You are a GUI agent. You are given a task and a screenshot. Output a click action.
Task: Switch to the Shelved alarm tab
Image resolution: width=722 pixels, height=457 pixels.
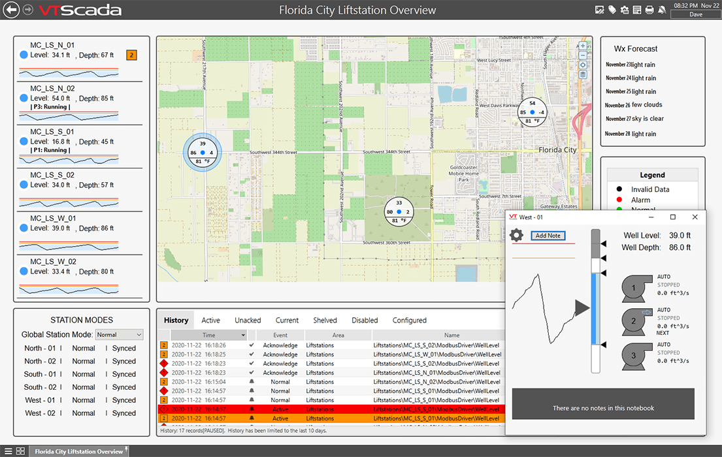pos(325,321)
